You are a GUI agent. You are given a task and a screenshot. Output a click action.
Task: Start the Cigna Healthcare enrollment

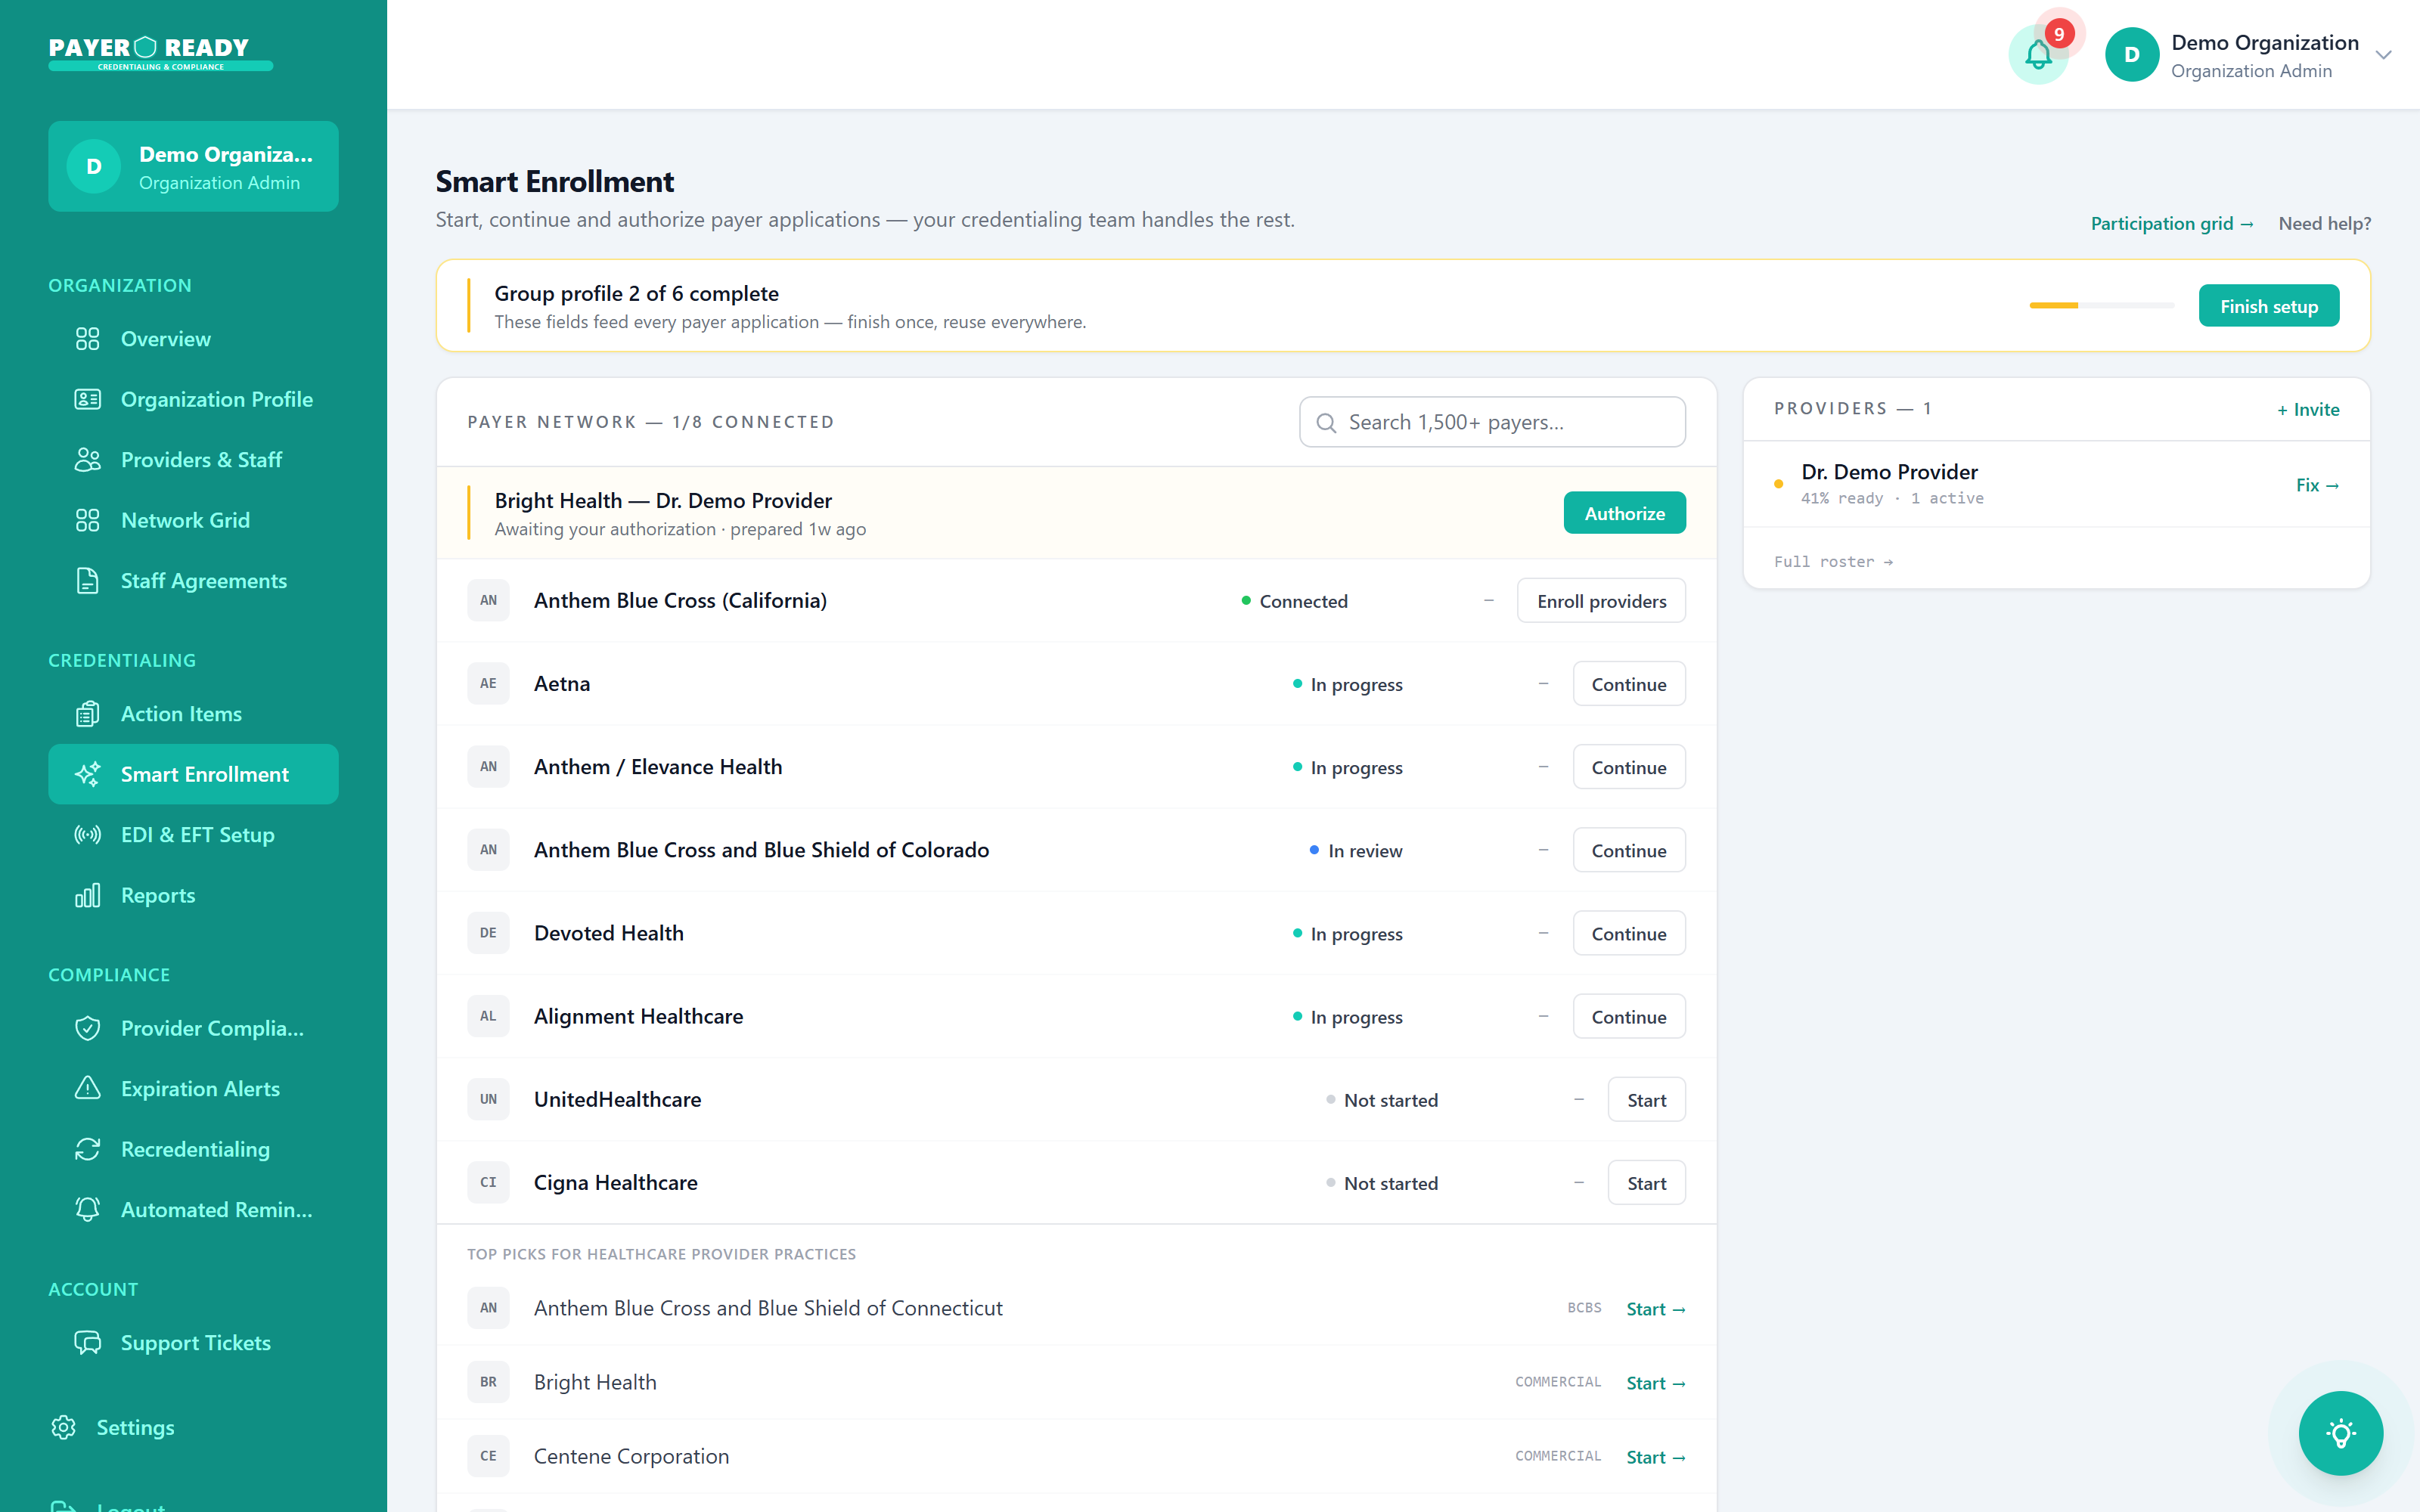click(x=1646, y=1183)
